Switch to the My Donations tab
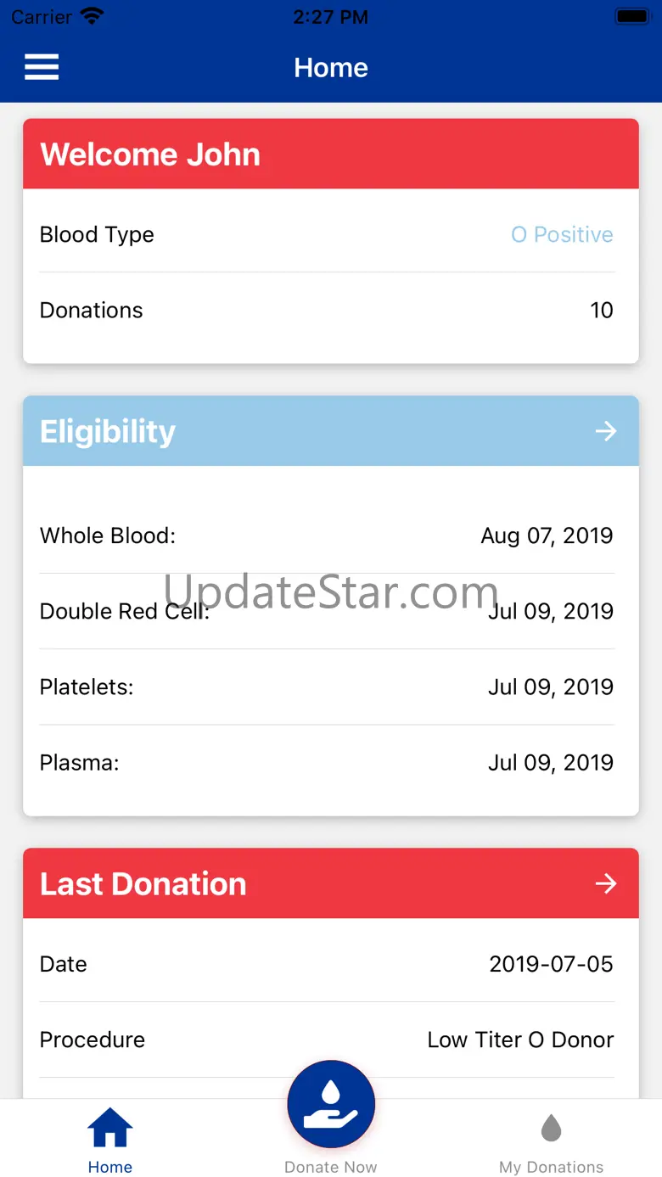662x1177 pixels. click(552, 1167)
